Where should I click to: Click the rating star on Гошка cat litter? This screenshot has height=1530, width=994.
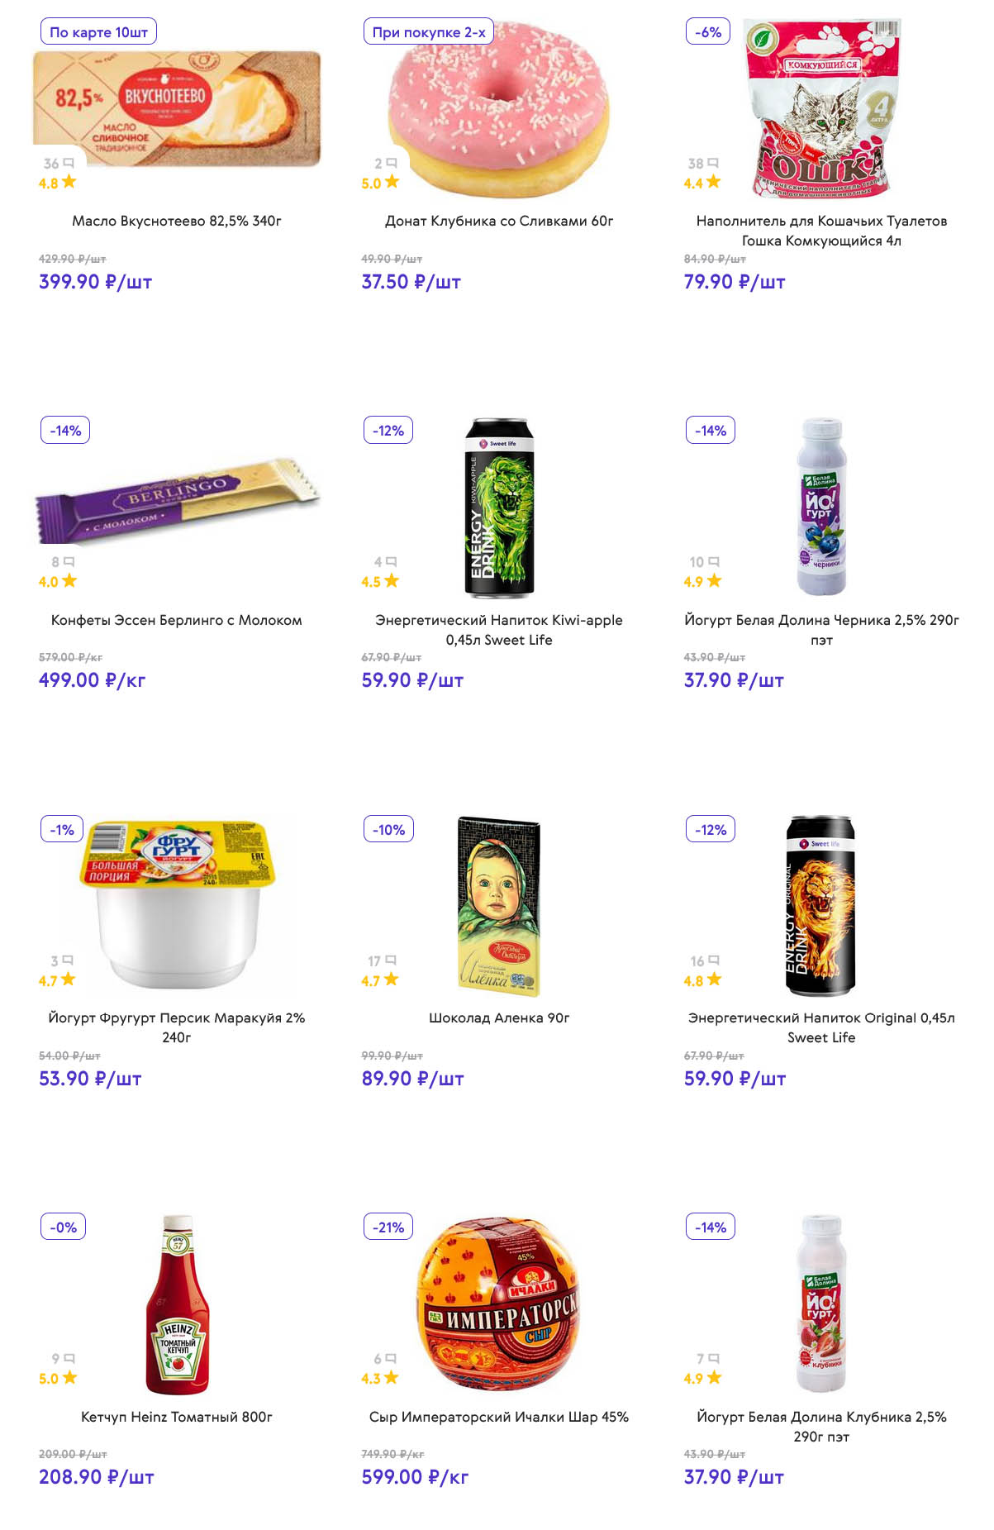point(713,182)
